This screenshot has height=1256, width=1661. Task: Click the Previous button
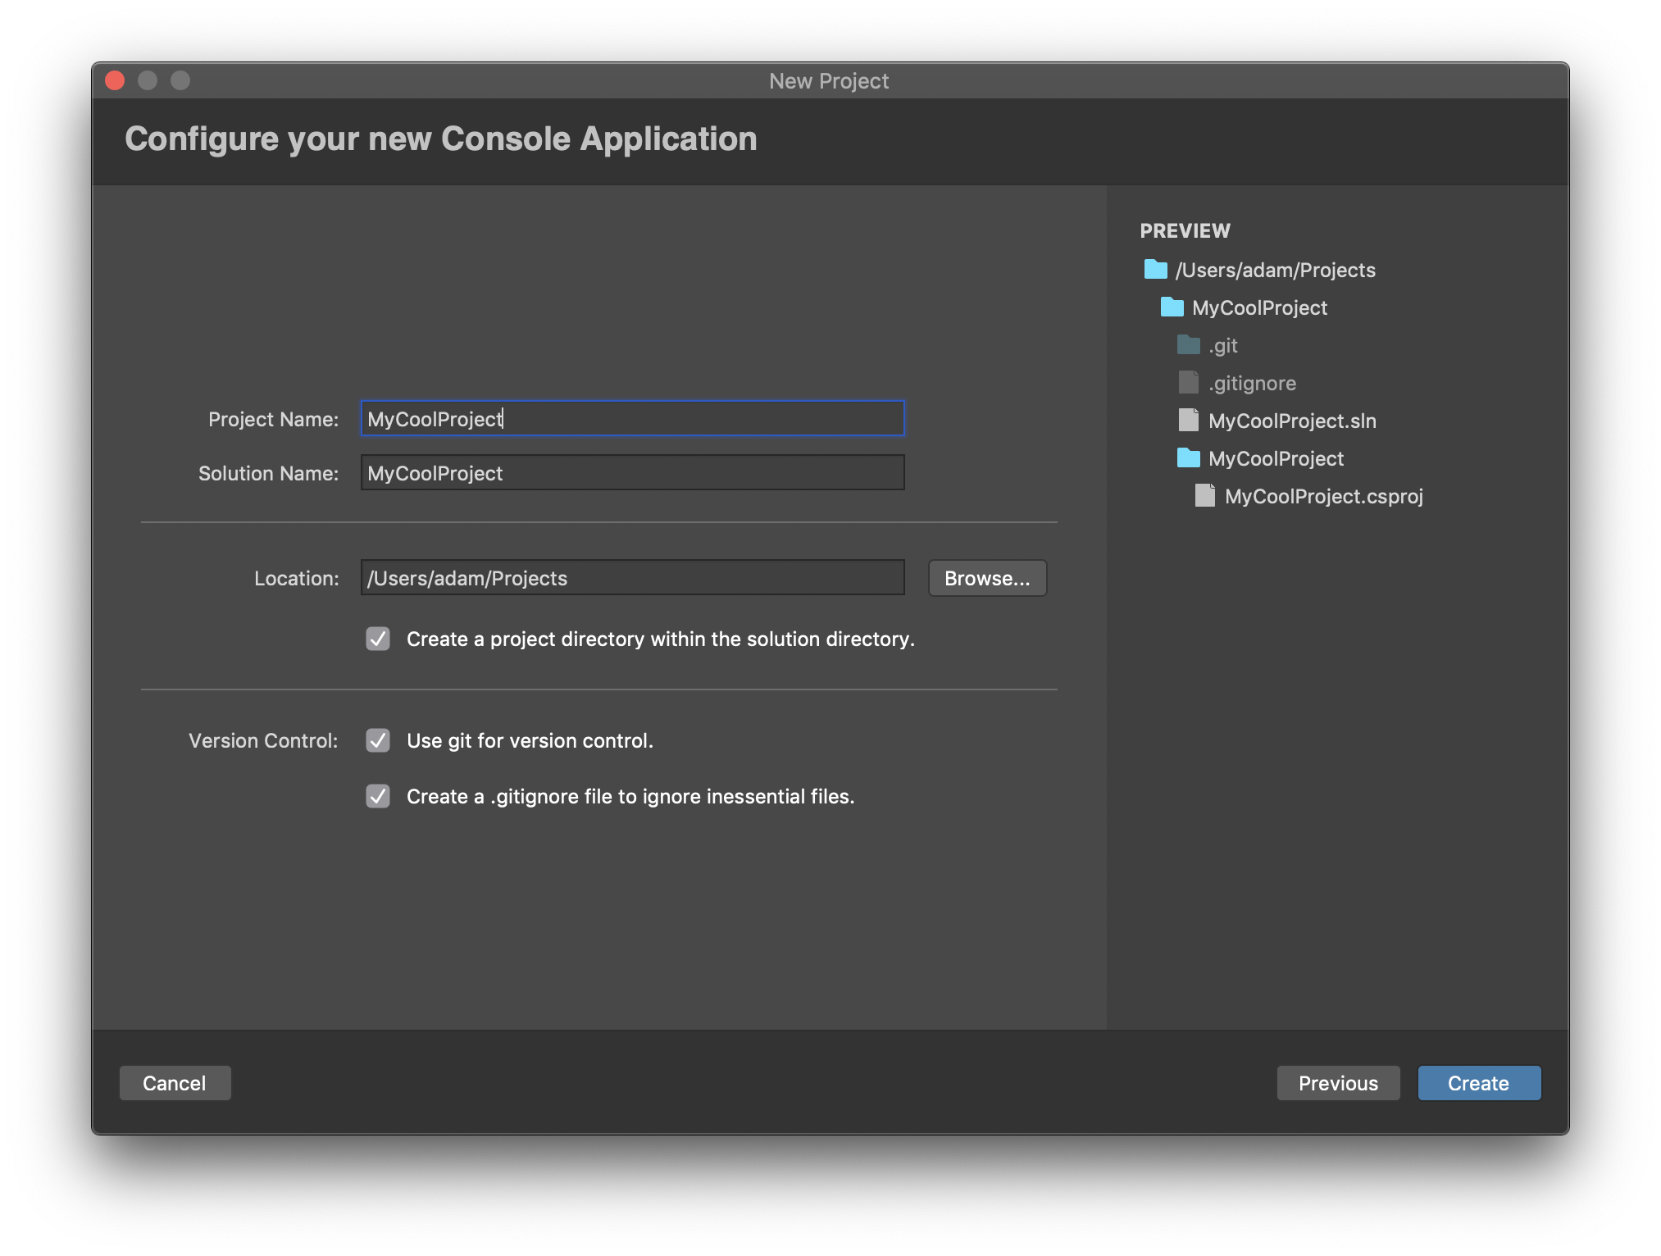click(1338, 1083)
